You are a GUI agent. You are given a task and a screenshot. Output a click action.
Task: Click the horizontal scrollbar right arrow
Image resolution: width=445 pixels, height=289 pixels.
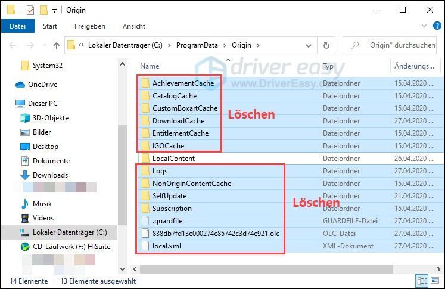coord(439,269)
